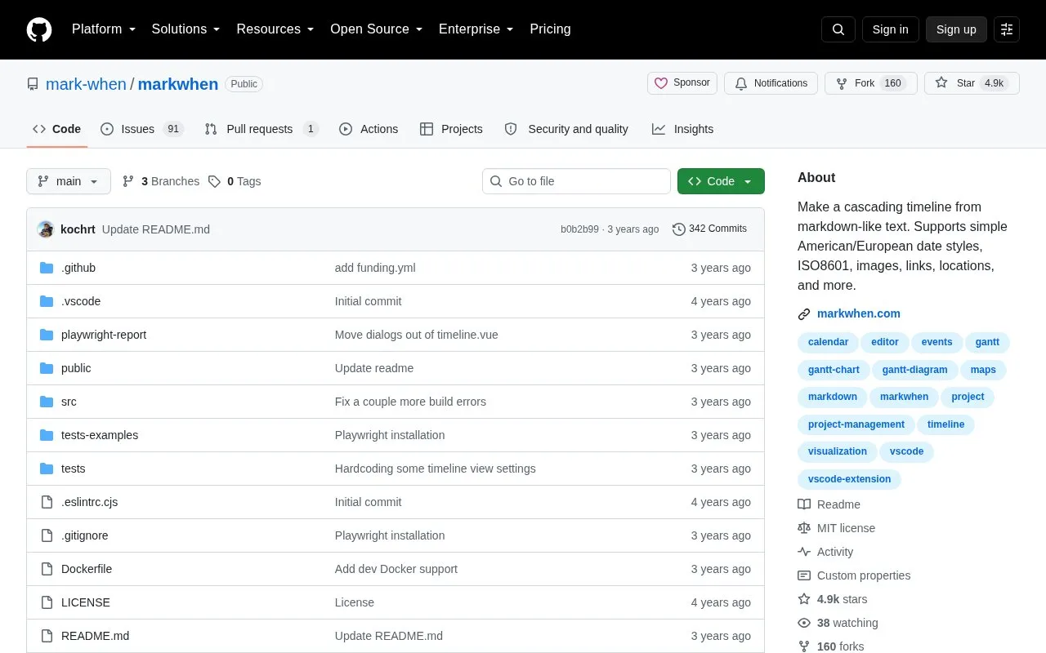Select the gantt-chart topic tag
Viewport: 1046px width, 653px height.
click(834, 370)
